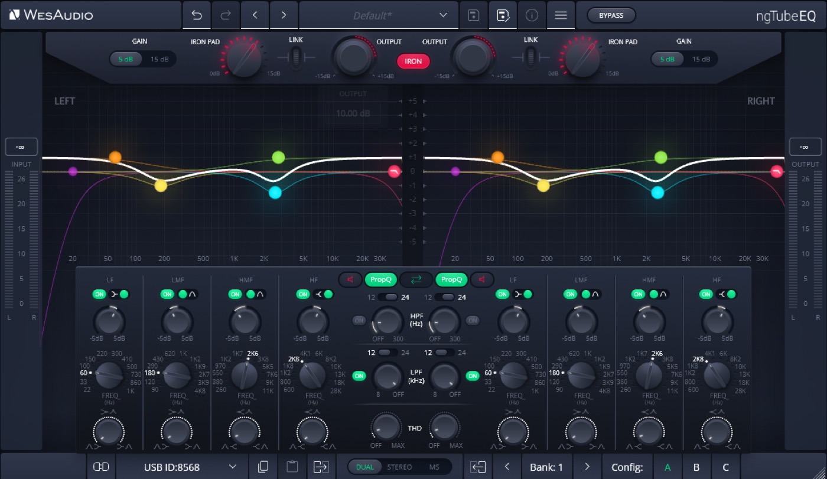Toggle the right channel LINK switch
Viewport: 827px width, 479px height.
pos(530,57)
